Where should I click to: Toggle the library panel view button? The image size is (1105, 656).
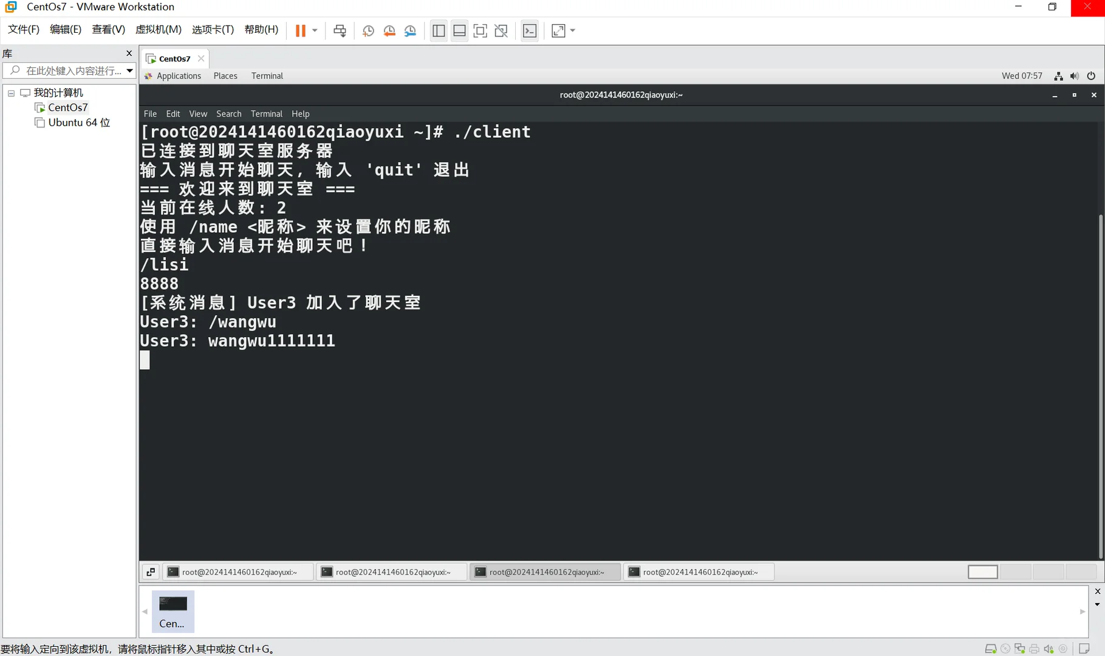439,30
